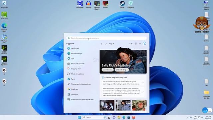Viewport: 213px width, 120px height.
Task: Open the Chat app on taskbar
Action: click(x=114, y=117)
